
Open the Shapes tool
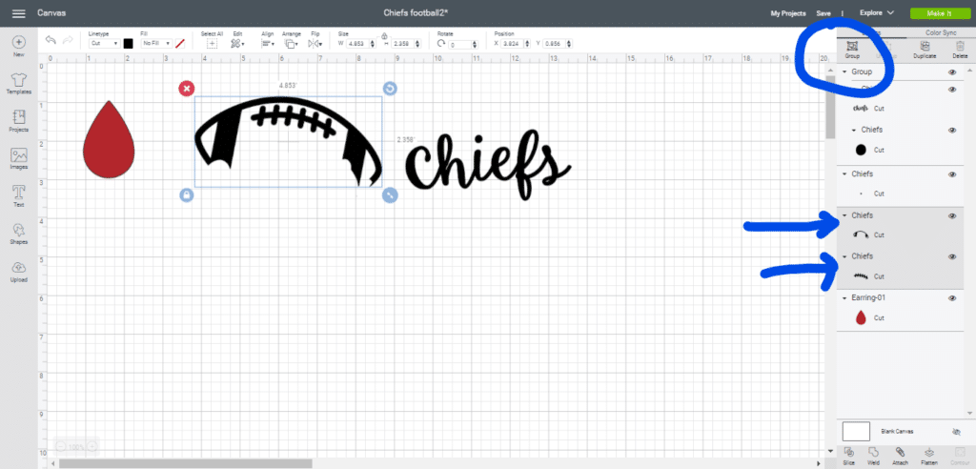pos(19,234)
